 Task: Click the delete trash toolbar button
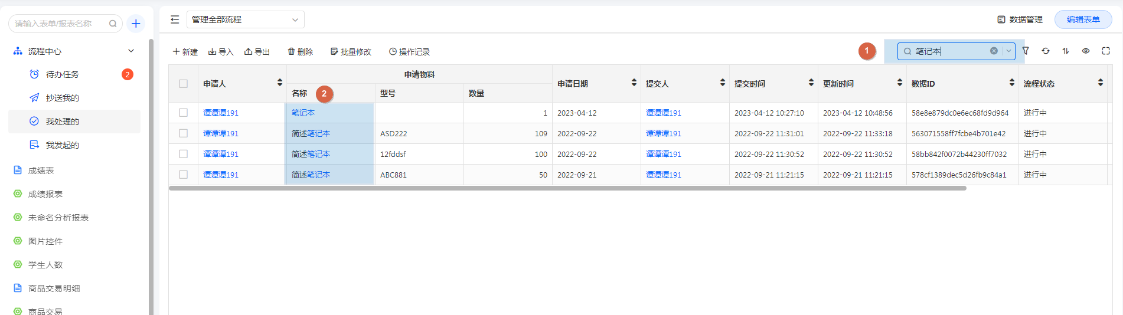click(x=300, y=52)
